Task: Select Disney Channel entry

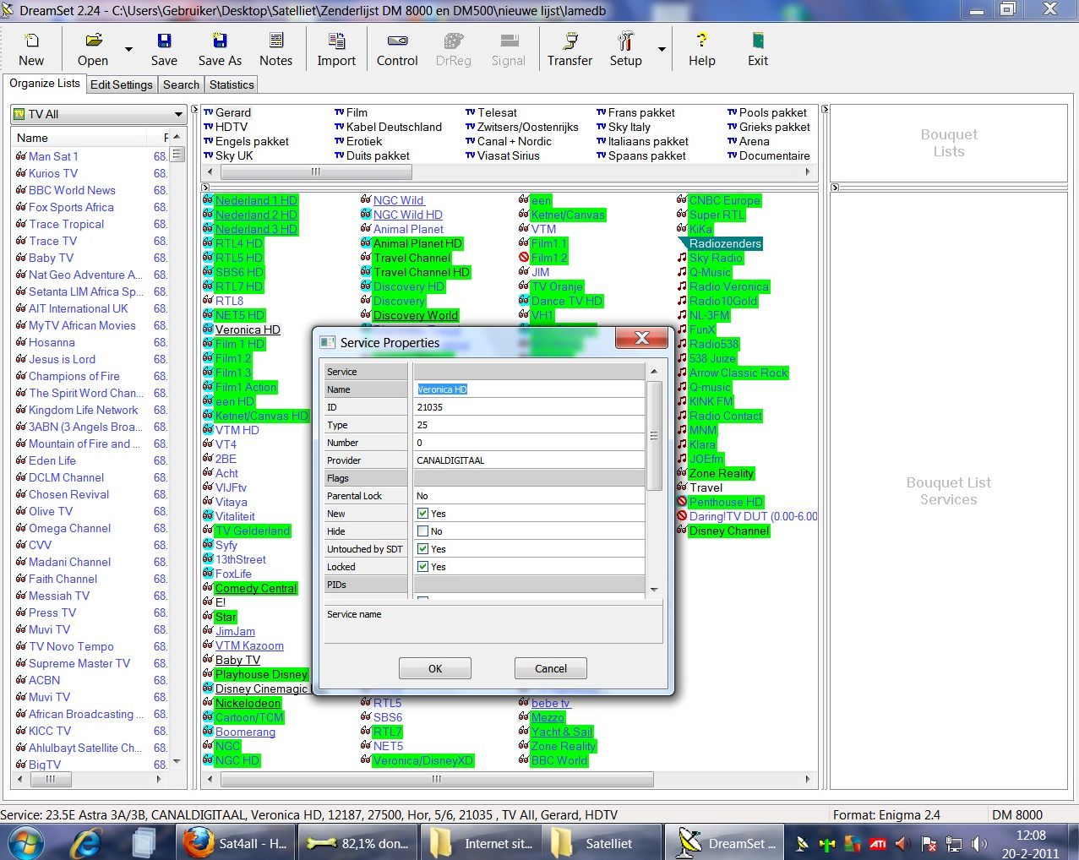Action: (729, 531)
